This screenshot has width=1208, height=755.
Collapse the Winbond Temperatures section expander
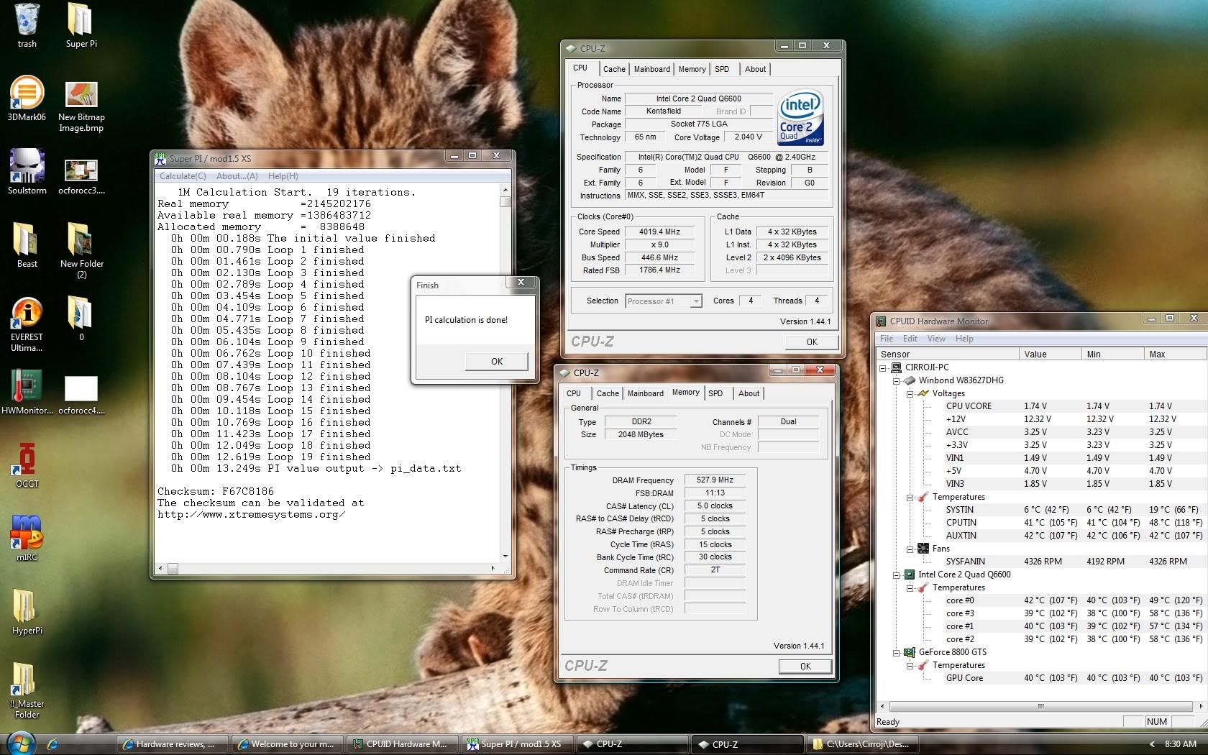910,497
